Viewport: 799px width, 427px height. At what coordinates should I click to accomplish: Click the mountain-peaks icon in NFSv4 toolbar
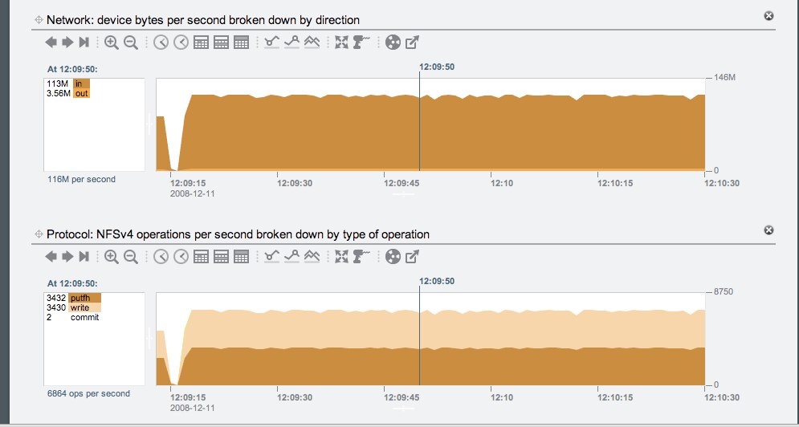(x=312, y=257)
